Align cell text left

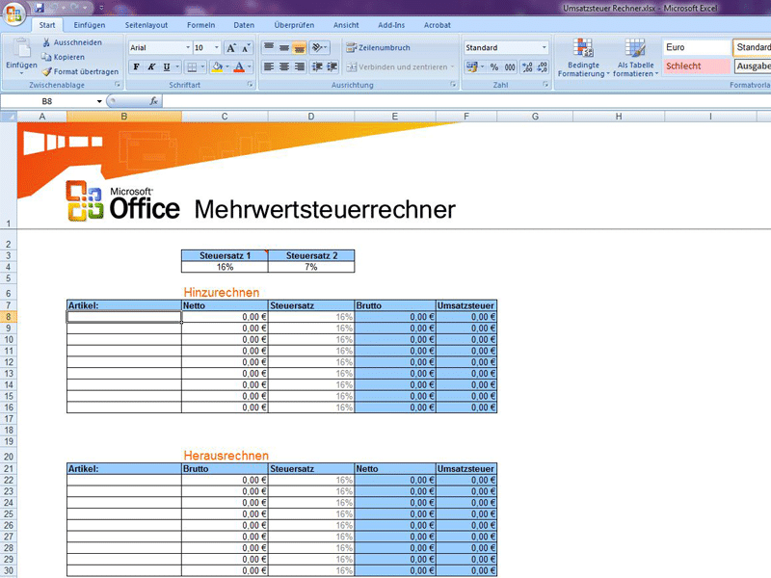pyautogui.click(x=269, y=66)
